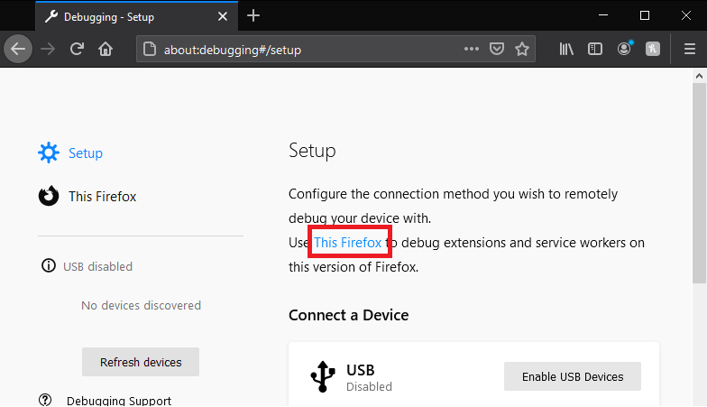Image resolution: width=707 pixels, height=407 pixels.
Task: Click the vertical page scrollbar
Action: [699, 180]
